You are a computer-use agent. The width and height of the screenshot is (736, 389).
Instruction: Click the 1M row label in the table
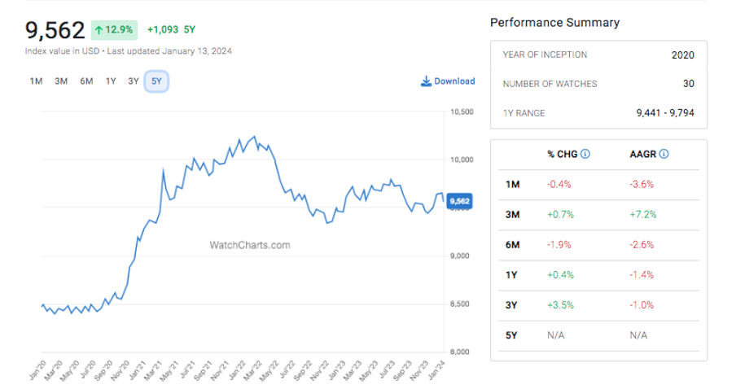click(x=513, y=185)
